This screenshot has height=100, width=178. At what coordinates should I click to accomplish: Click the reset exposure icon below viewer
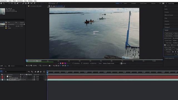click(x=65, y=66)
